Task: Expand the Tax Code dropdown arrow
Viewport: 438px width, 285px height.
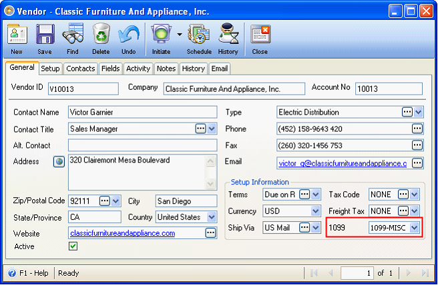Action: [x=414, y=194]
